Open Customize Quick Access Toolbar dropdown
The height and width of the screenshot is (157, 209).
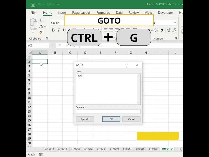pyautogui.click(x=58, y=4)
